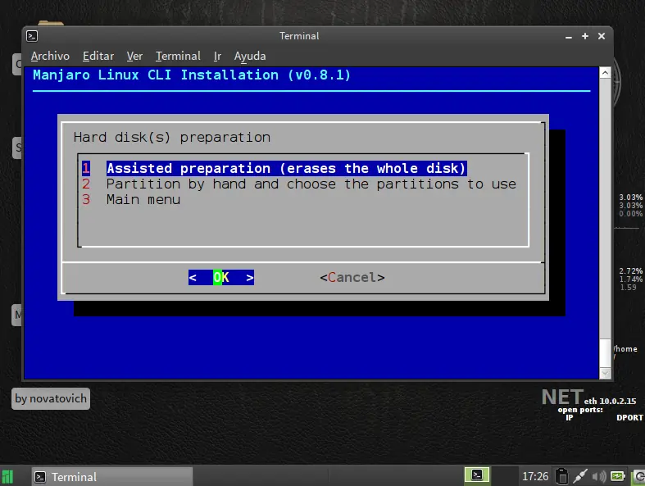Screen dimensions: 645x486
Task: Click Manjaro Linux CLI Installation header
Action: click(192, 75)
